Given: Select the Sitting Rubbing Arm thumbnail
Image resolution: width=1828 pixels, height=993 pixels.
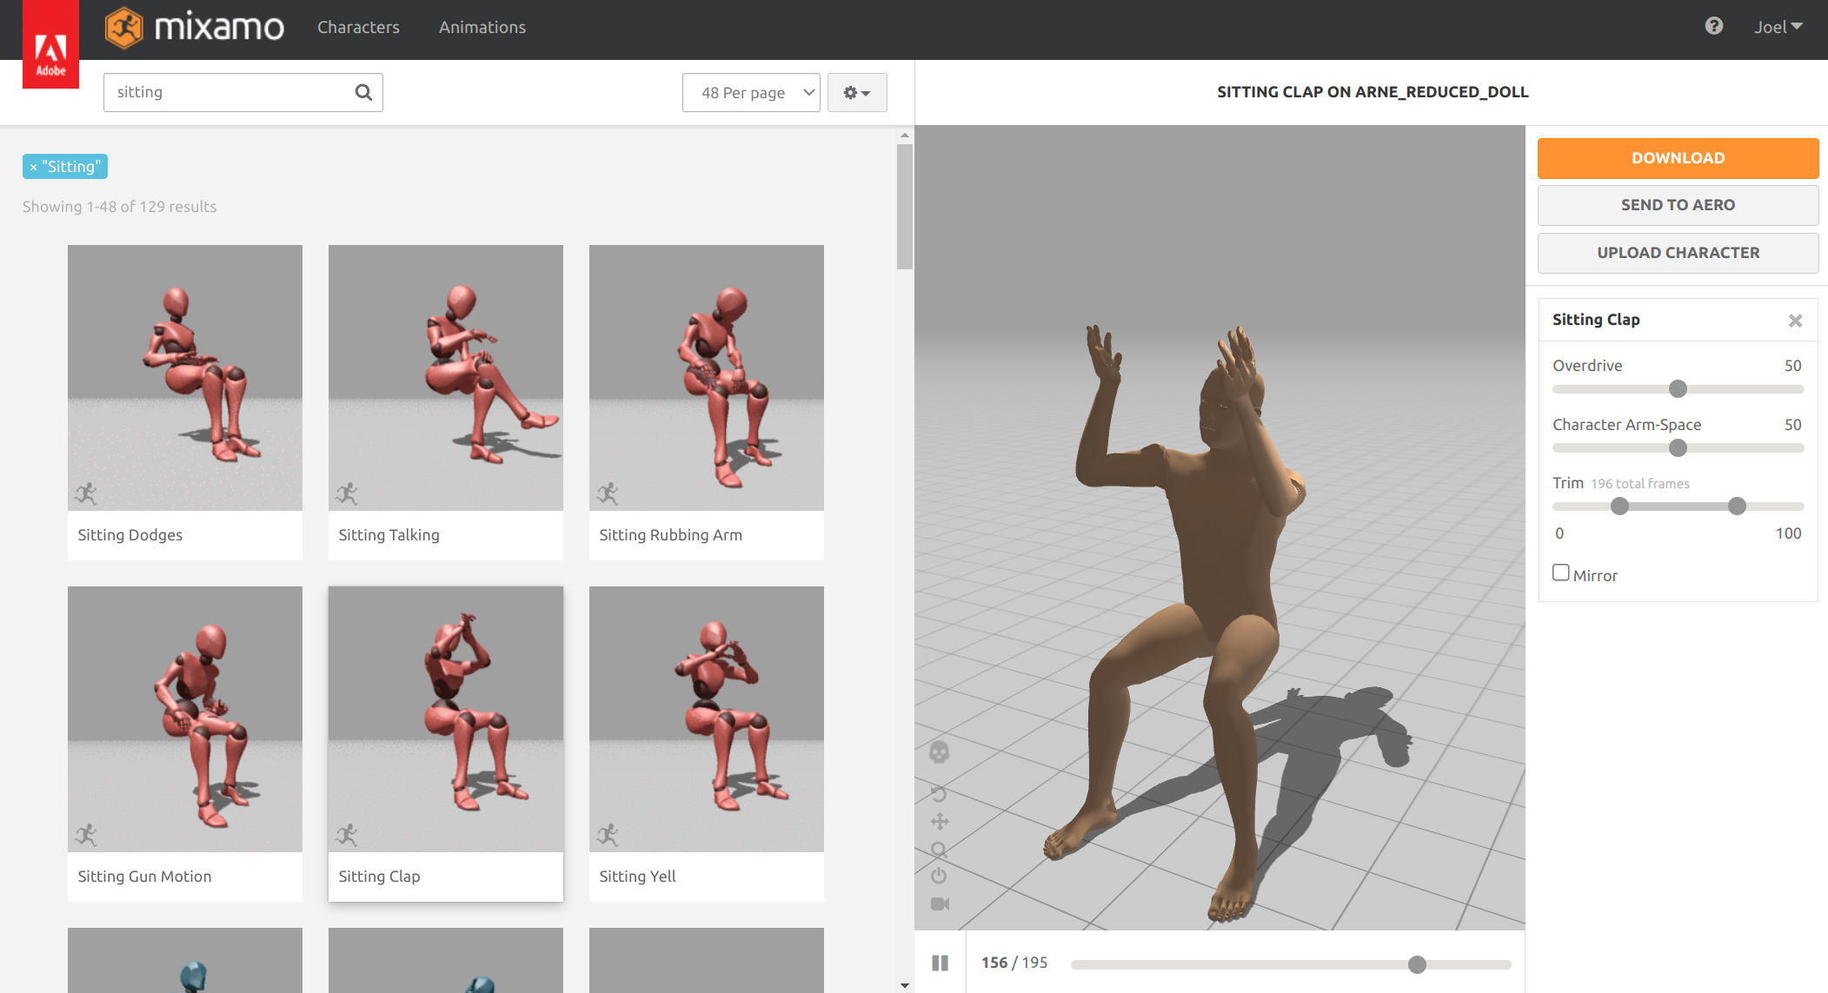Looking at the screenshot, I should click(x=707, y=378).
